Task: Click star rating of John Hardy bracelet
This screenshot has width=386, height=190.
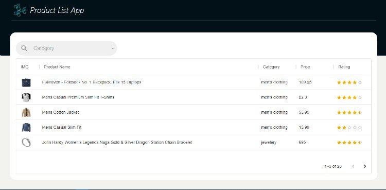Action: pyautogui.click(x=349, y=143)
